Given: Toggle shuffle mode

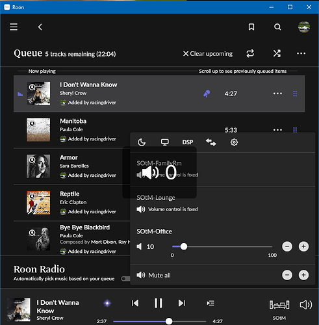Looking at the screenshot, I should pyautogui.click(x=277, y=53).
